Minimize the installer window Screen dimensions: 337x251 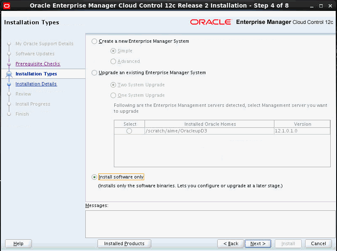tap(312, 6)
